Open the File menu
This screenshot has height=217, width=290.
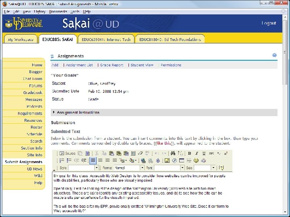tap(7, 11)
